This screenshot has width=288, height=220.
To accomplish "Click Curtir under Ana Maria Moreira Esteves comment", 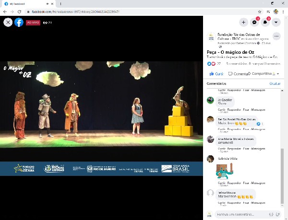I will coord(221,149).
